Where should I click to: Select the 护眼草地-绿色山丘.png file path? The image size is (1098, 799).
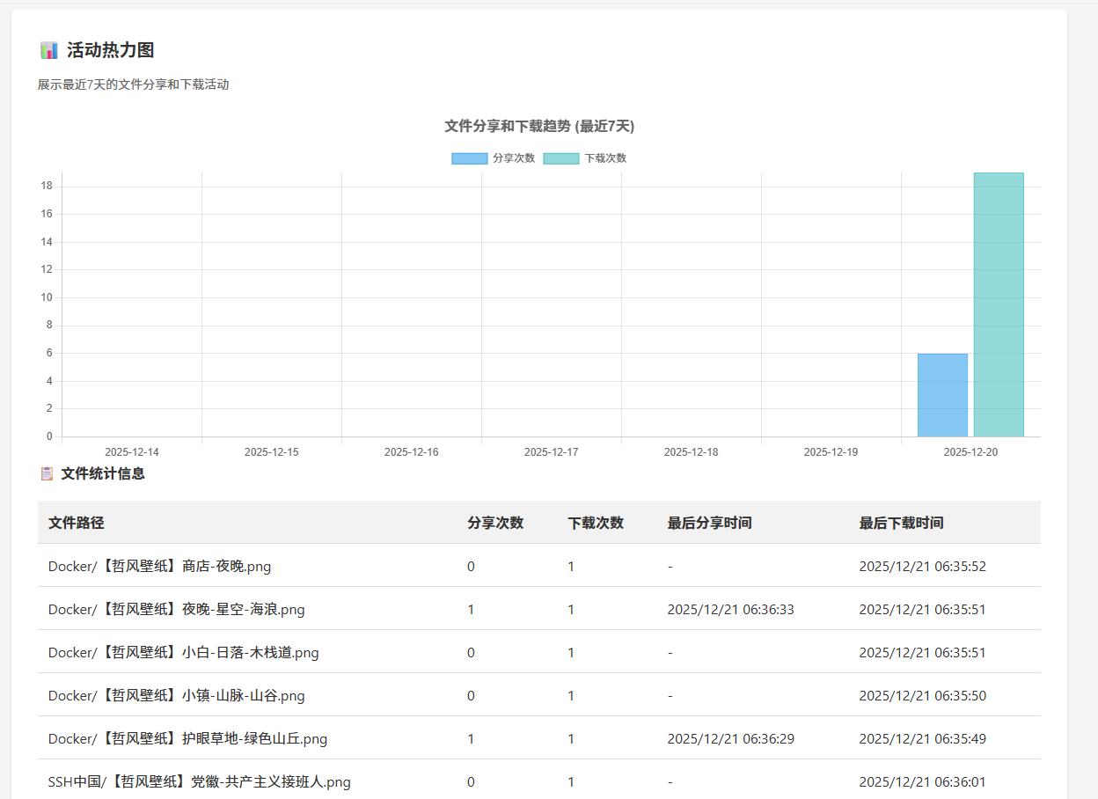tap(188, 738)
